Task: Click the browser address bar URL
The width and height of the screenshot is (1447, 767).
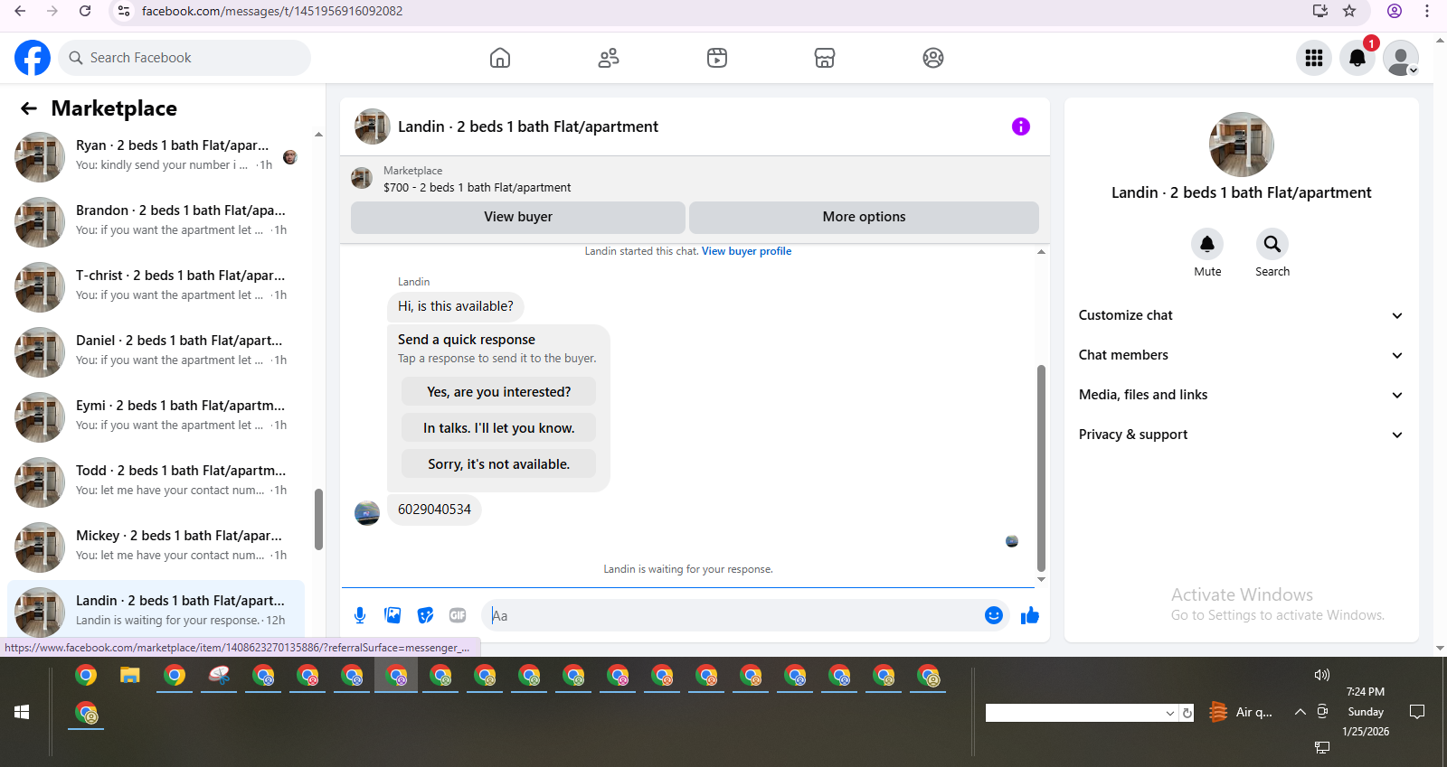Action: (x=272, y=11)
